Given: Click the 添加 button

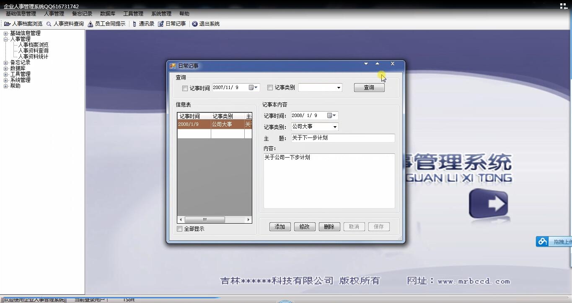Looking at the screenshot, I should click(280, 227).
